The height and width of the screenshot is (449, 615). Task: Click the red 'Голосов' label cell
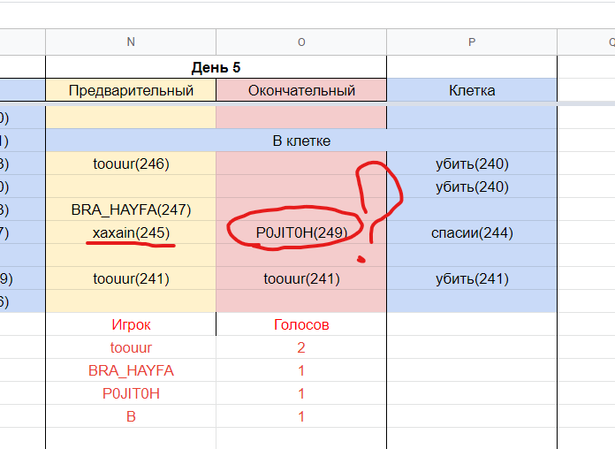point(301,324)
